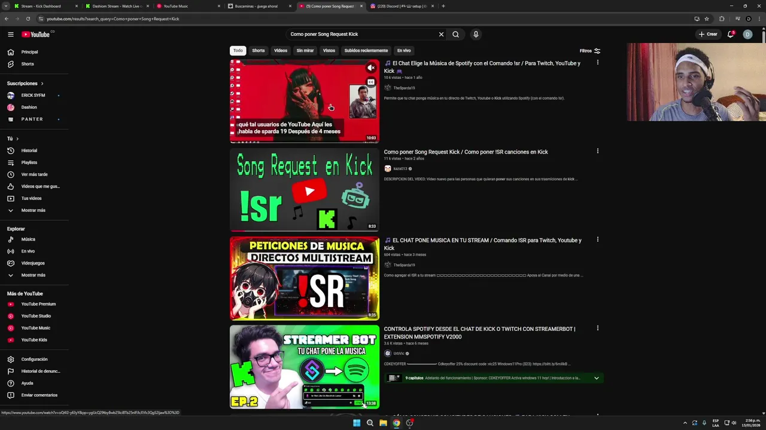Open Ver más tarde list
This screenshot has height=430, width=766.
click(x=34, y=174)
